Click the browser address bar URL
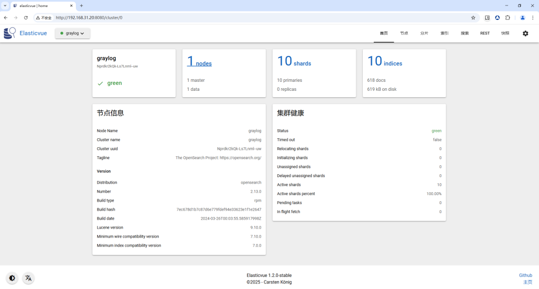539x289 pixels. [x=89, y=17]
